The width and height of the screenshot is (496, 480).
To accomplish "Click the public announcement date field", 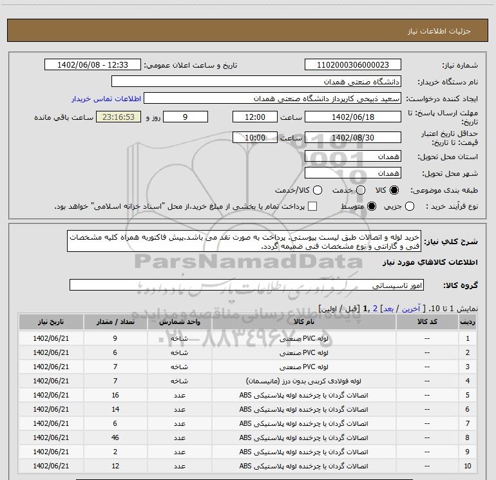I will tap(93, 65).
